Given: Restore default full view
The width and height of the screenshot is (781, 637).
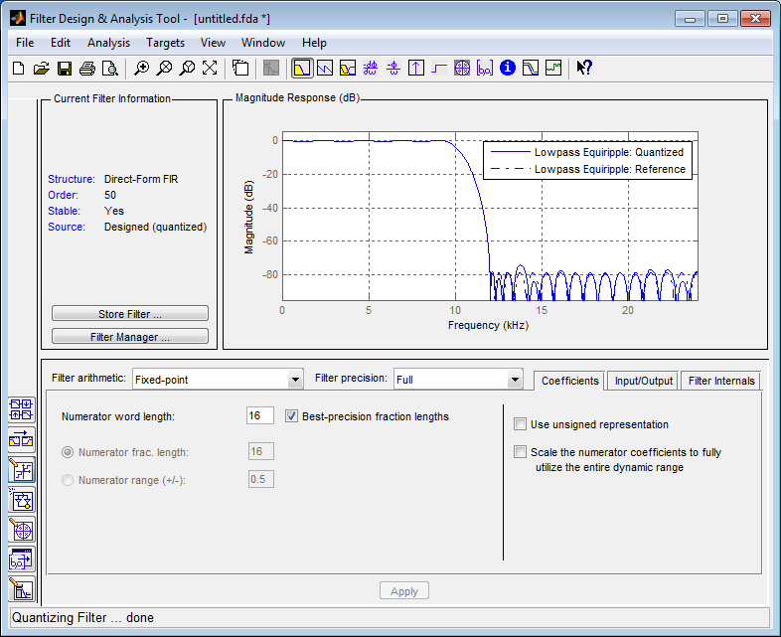Looking at the screenshot, I should 210,69.
